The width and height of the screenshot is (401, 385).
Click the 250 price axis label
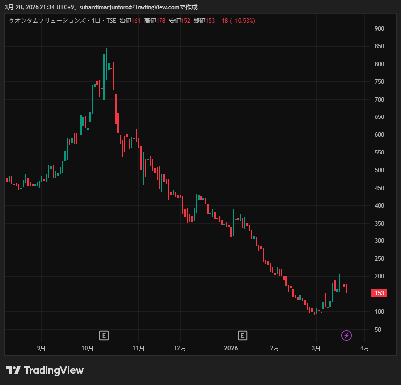[x=379, y=259]
